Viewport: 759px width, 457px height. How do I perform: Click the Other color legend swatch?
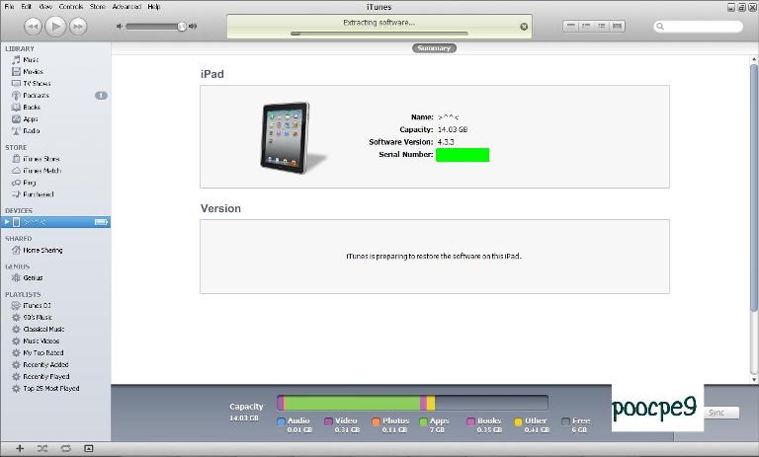tap(518, 421)
